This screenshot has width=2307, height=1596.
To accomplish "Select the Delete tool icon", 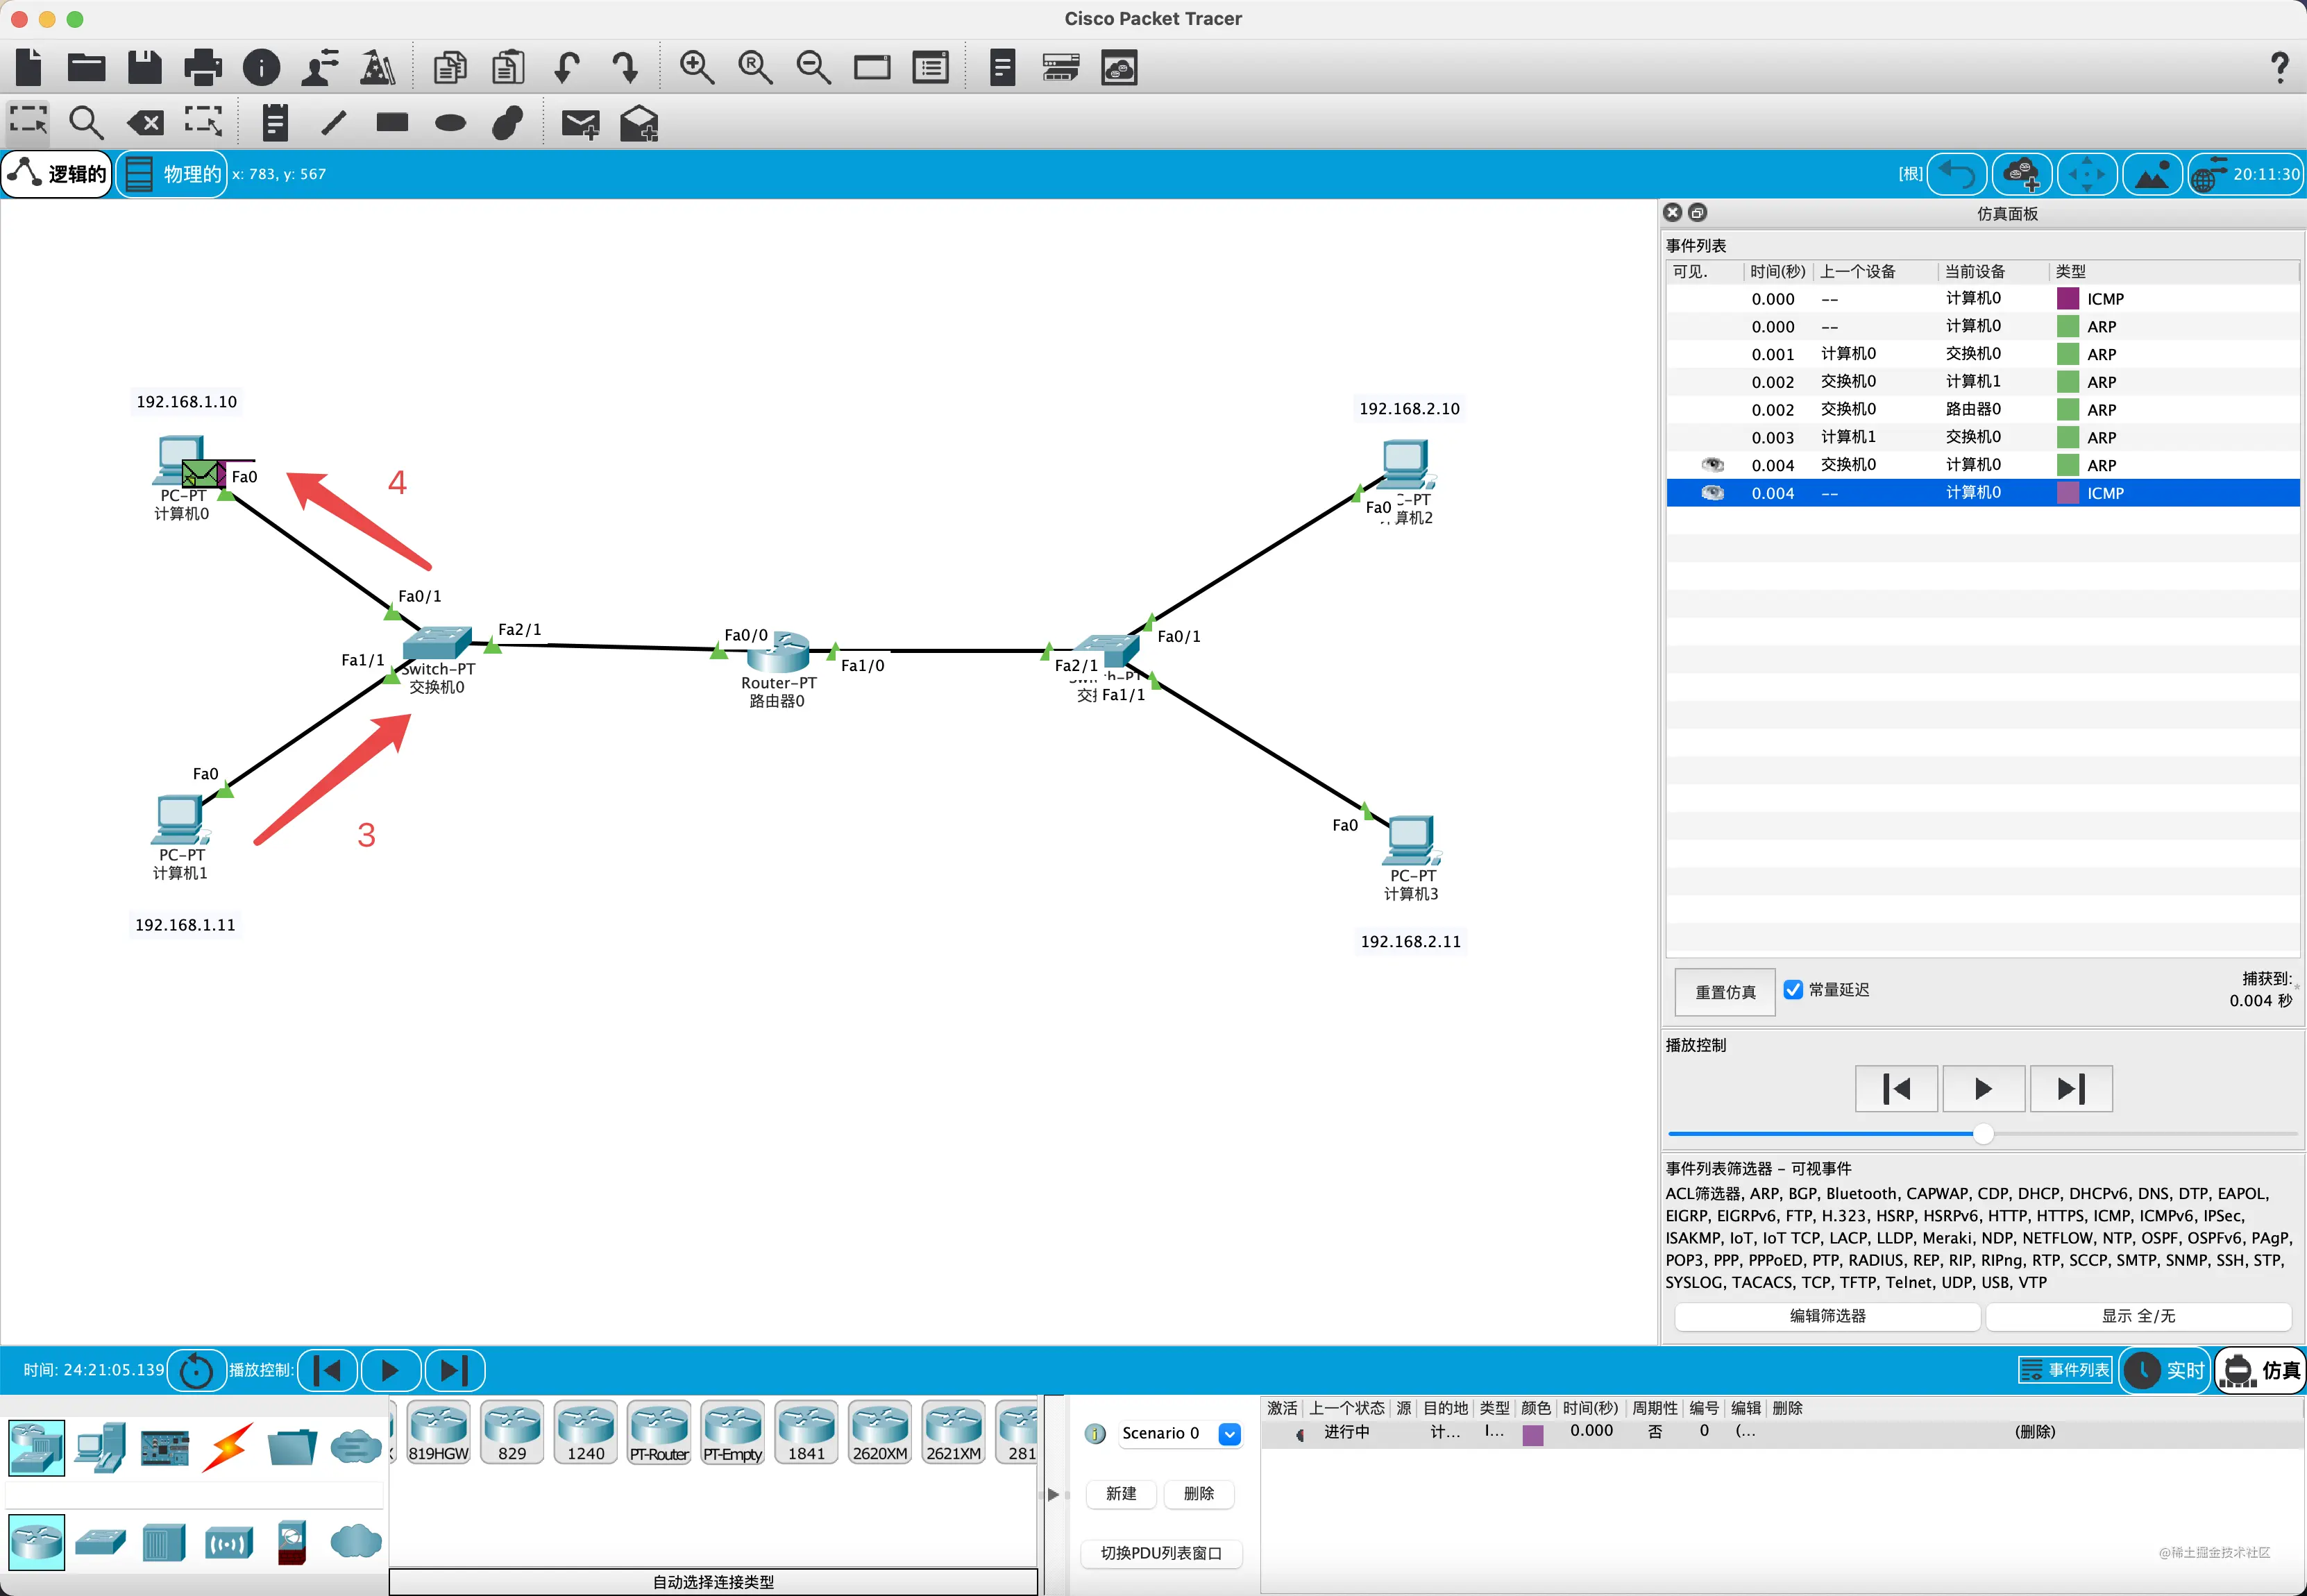I will pos(145,123).
